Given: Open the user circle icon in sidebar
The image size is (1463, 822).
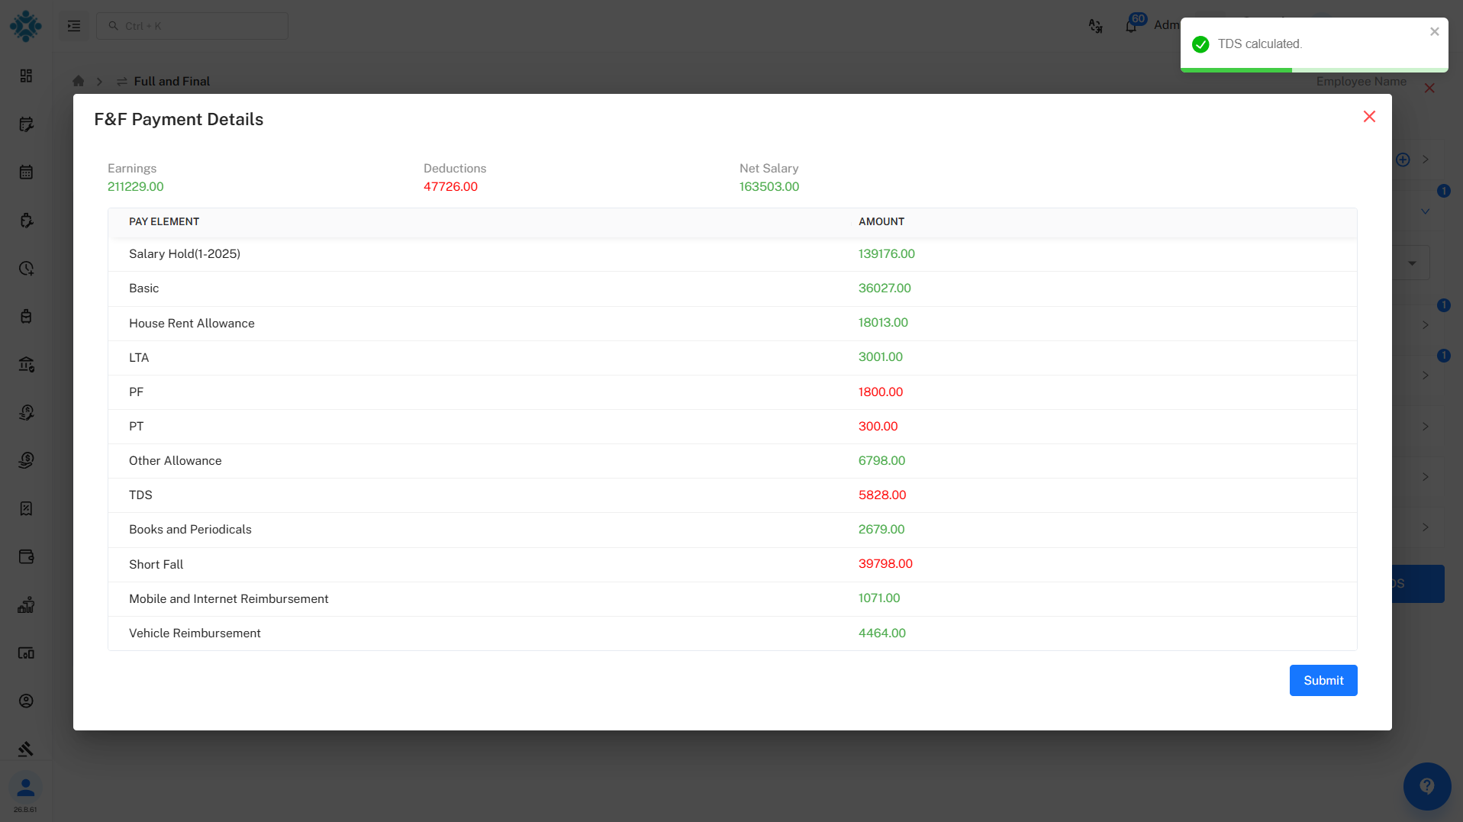Looking at the screenshot, I should 26,701.
